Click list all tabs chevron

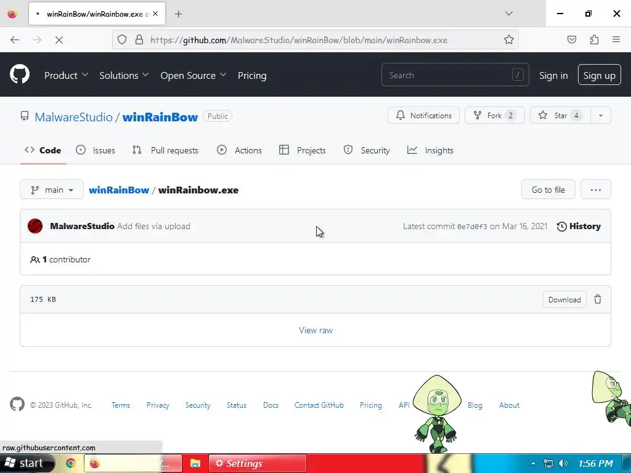(508, 14)
